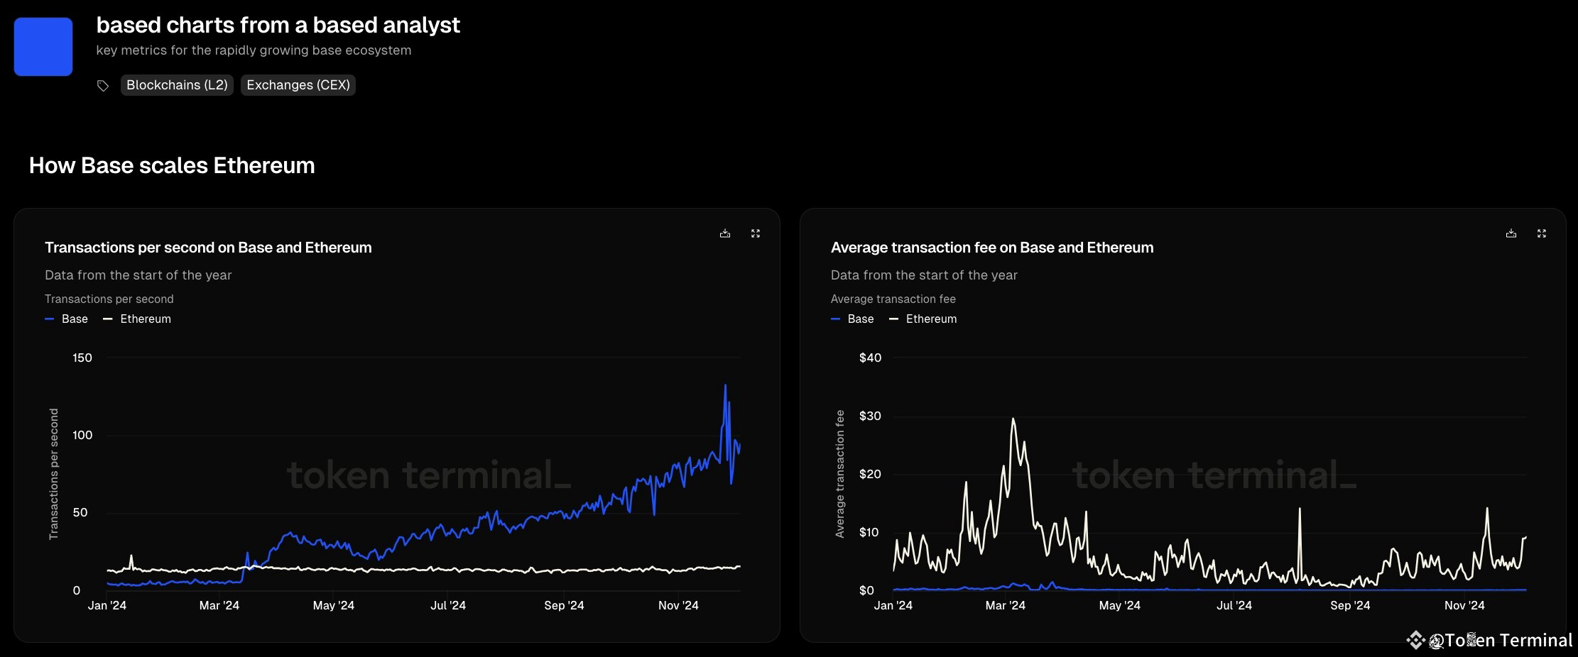Hide the Base line via the fee chart legend
The width and height of the screenshot is (1578, 657).
[859, 319]
